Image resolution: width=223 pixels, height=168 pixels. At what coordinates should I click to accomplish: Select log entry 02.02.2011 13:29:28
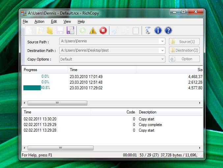pyautogui.click(x=112, y=130)
